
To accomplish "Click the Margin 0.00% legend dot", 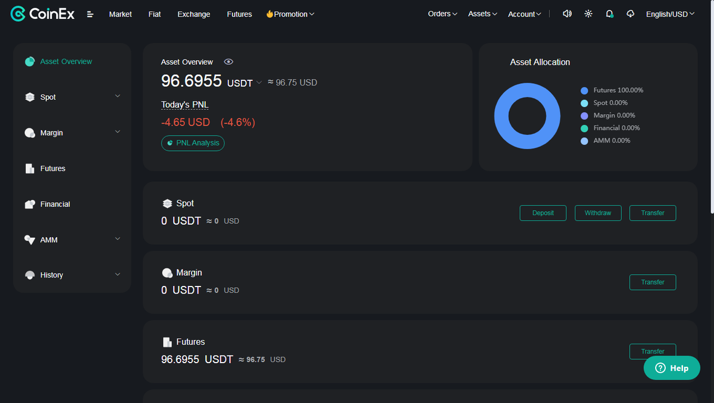I will (x=584, y=115).
